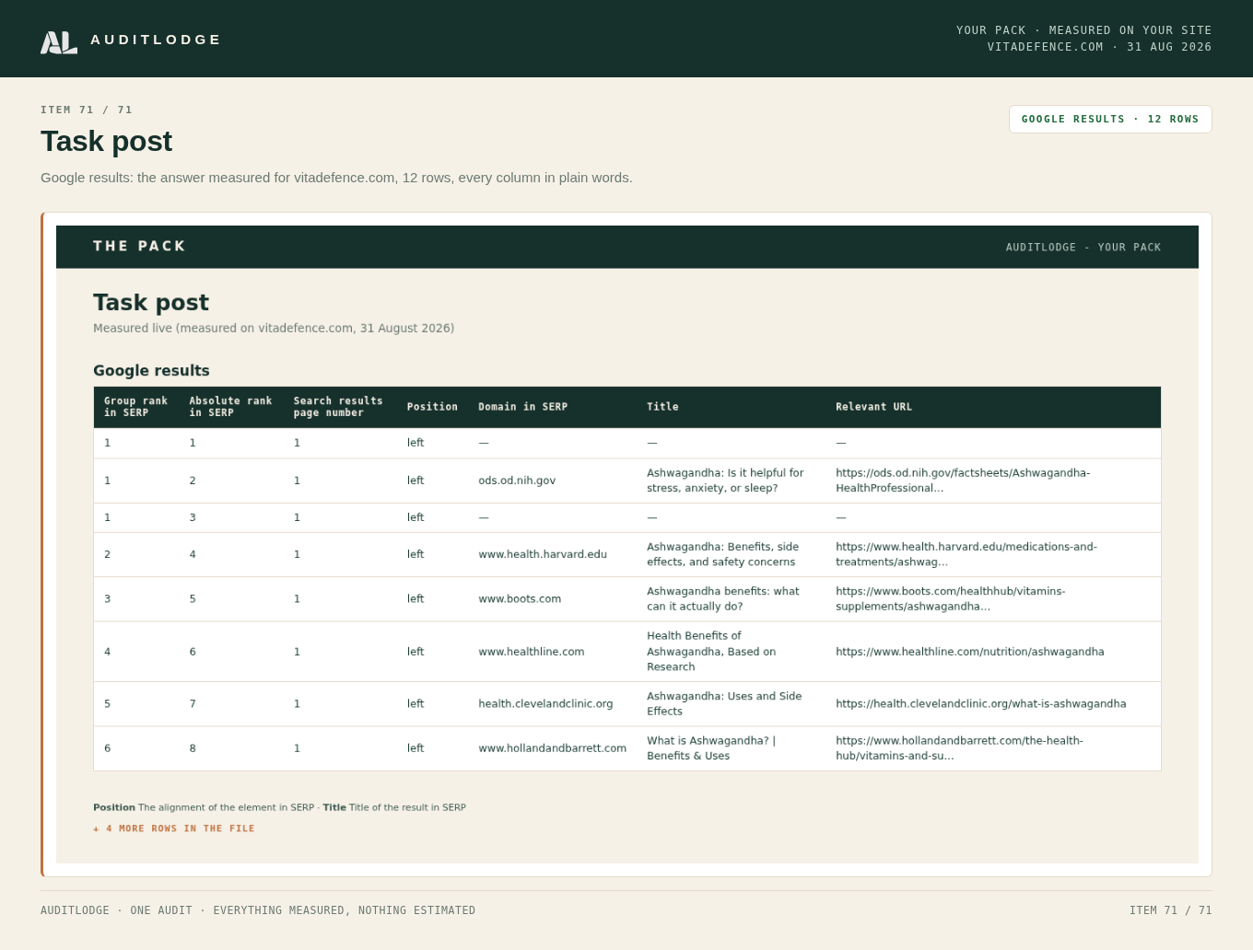Click 'VITADEFENCE.COM · 31 AUG 2026' header text
Image resolution: width=1253 pixels, height=950 pixels.
pos(1099,47)
